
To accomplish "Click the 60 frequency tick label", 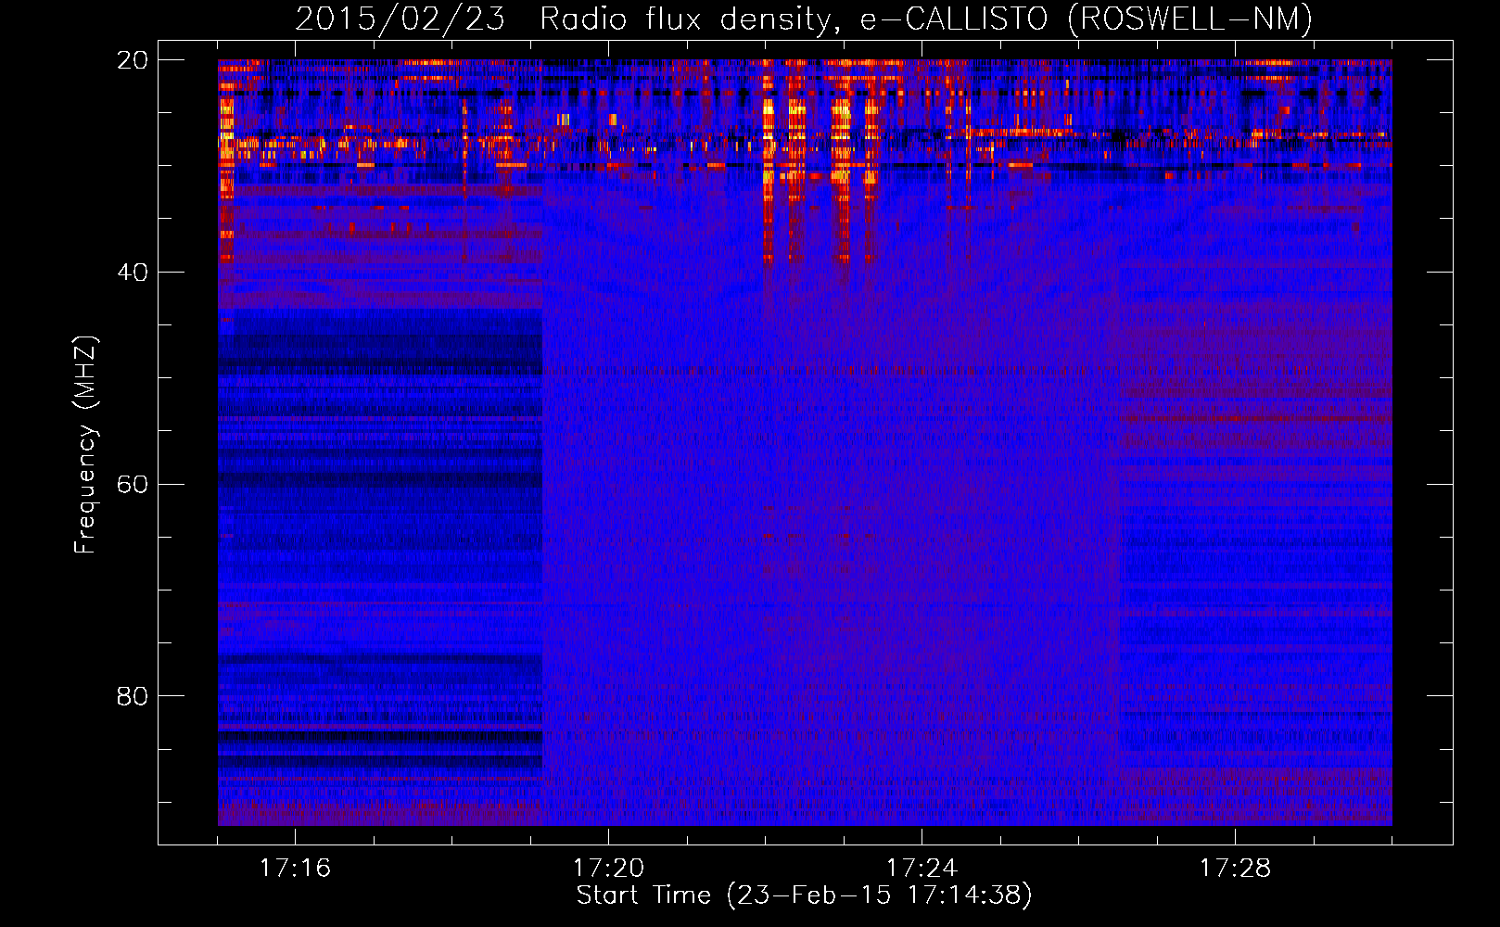I will 133,485.
